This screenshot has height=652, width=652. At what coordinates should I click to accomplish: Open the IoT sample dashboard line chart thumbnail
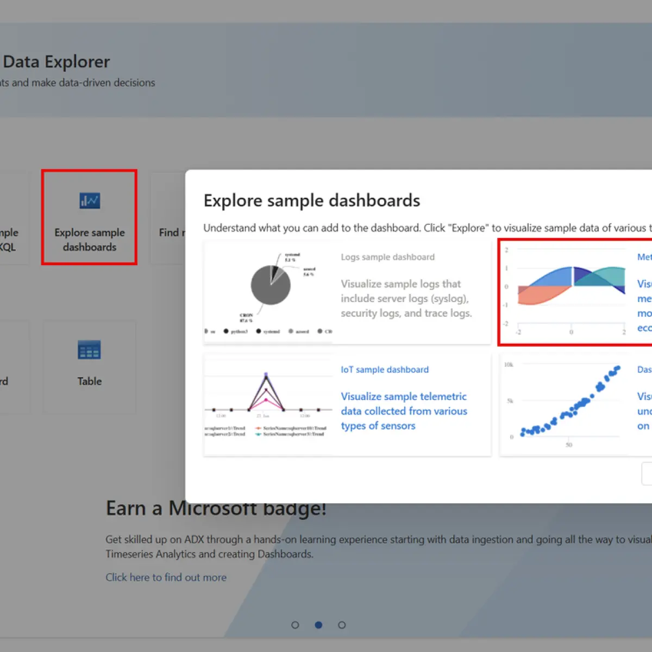coord(268,404)
